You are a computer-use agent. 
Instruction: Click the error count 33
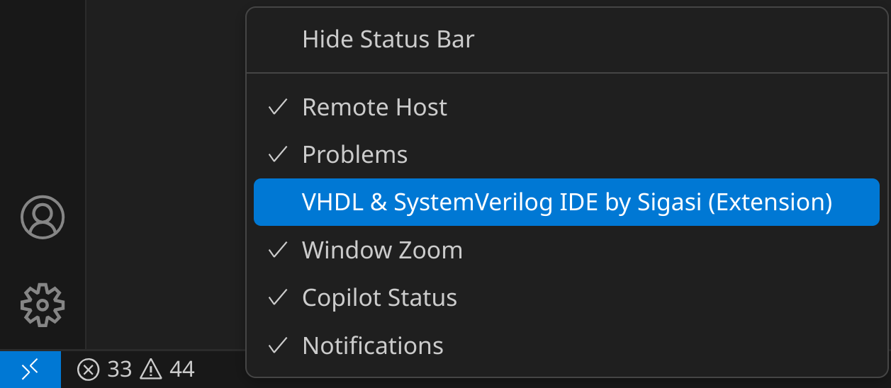120,370
